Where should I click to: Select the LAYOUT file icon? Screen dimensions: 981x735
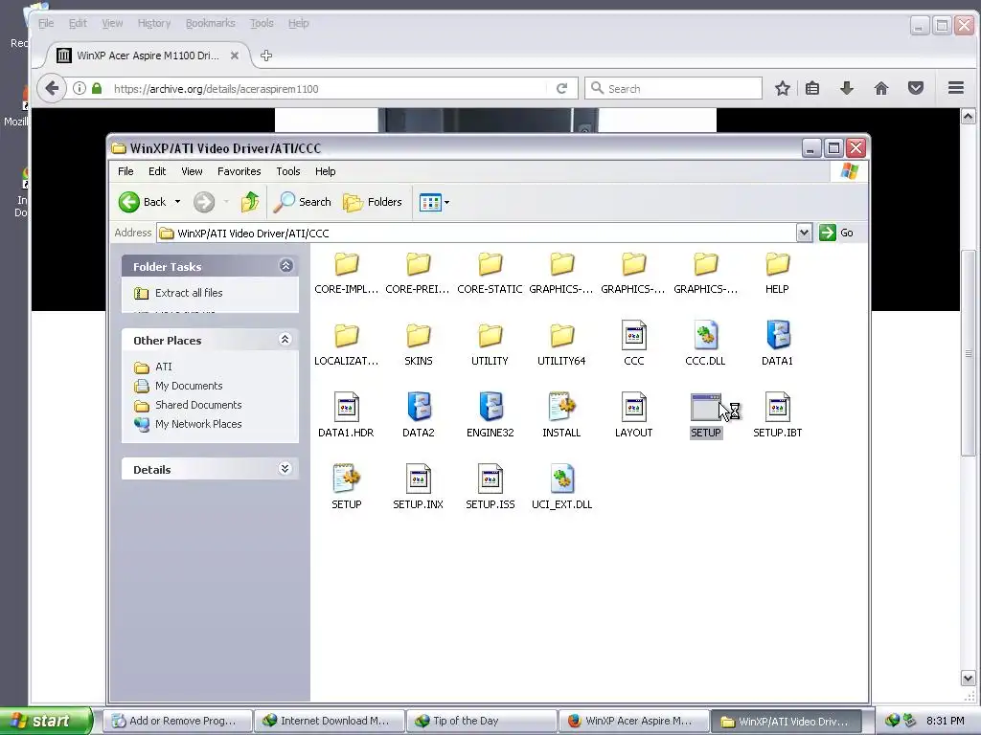pyautogui.click(x=634, y=415)
